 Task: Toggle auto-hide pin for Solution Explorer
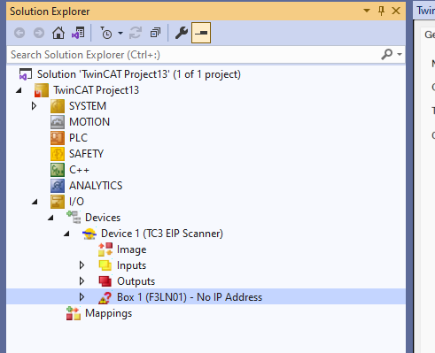click(x=381, y=11)
